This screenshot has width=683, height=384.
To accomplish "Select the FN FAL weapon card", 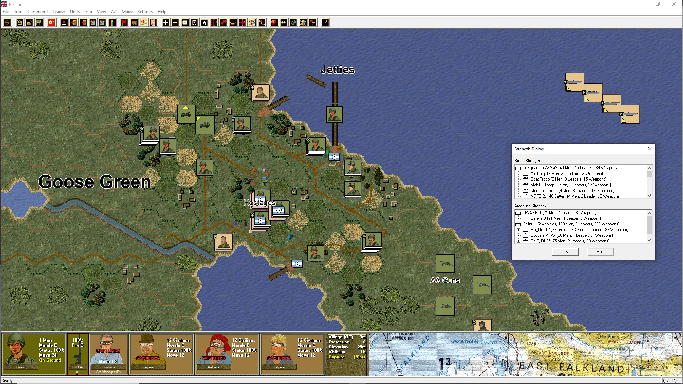I will 78,354.
